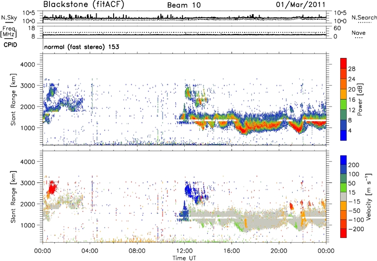Click the "−15" label on the velocity color bar

[354, 202]
